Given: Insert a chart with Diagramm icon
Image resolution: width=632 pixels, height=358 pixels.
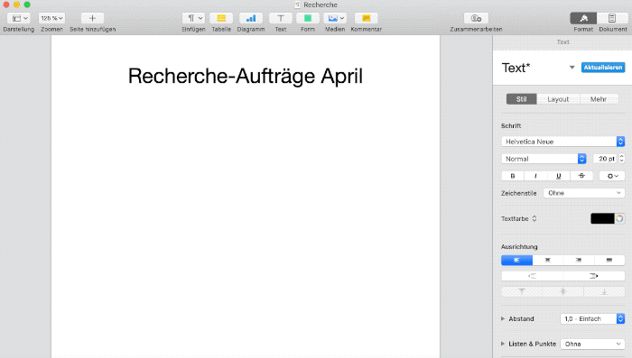Looking at the screenshot, I should 251,18.
